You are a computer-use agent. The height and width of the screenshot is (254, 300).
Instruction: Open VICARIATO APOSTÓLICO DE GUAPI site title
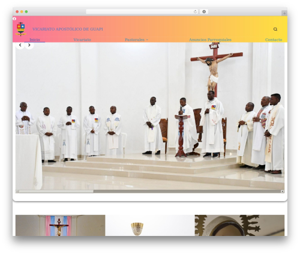[68, 29]
